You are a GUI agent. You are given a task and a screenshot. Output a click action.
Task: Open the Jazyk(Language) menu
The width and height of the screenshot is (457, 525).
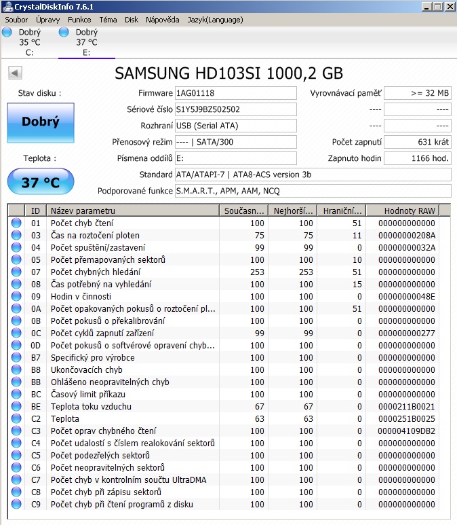(x=216, y=20)
